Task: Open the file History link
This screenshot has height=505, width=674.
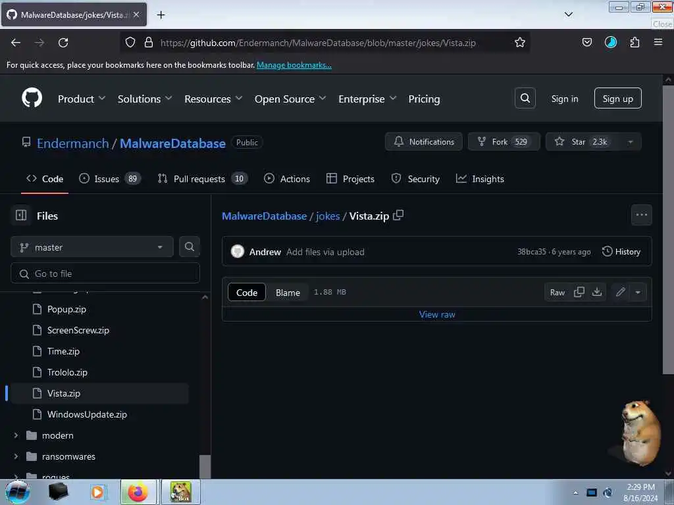Action: pyautogui.click(x=621, y=252)
